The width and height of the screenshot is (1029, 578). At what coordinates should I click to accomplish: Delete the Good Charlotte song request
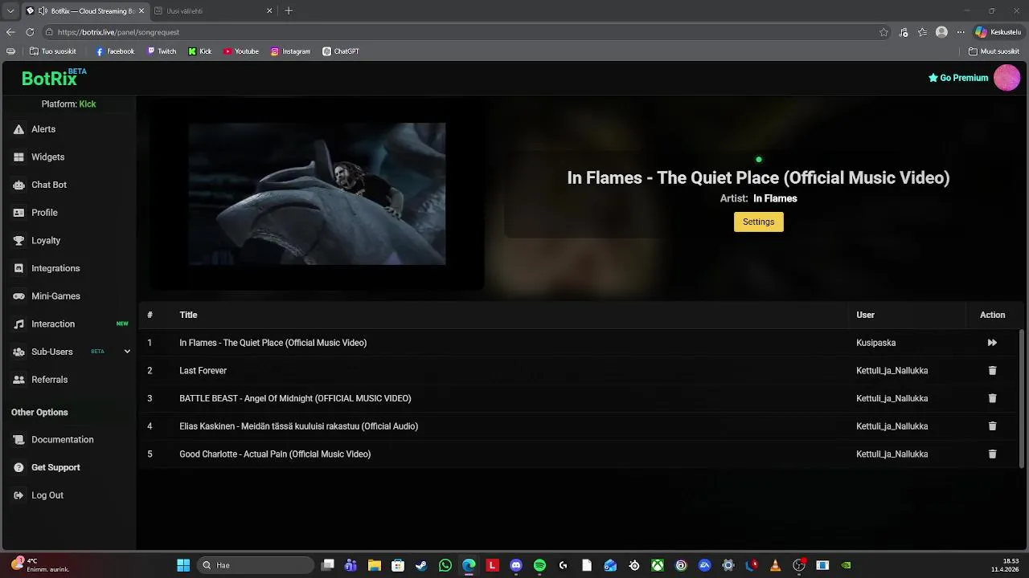pos(992,454)
